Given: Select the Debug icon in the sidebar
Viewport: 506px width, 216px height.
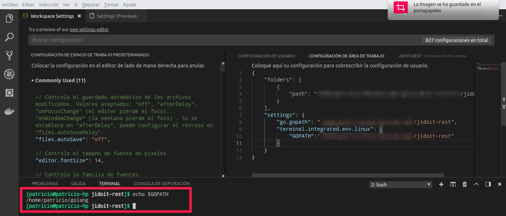Looking at the screenshot, I should click(x=9, y=74).
